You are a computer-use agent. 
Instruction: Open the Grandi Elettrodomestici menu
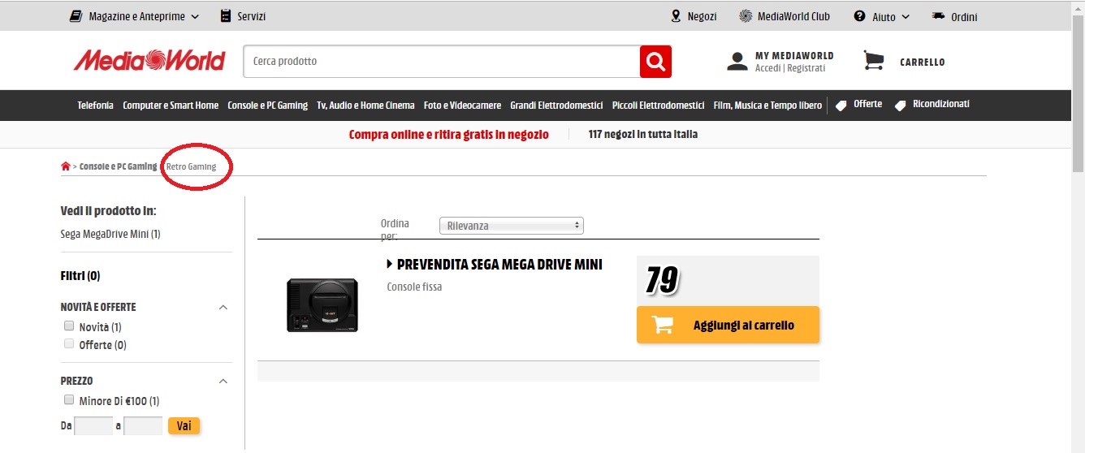coord(556,106)
